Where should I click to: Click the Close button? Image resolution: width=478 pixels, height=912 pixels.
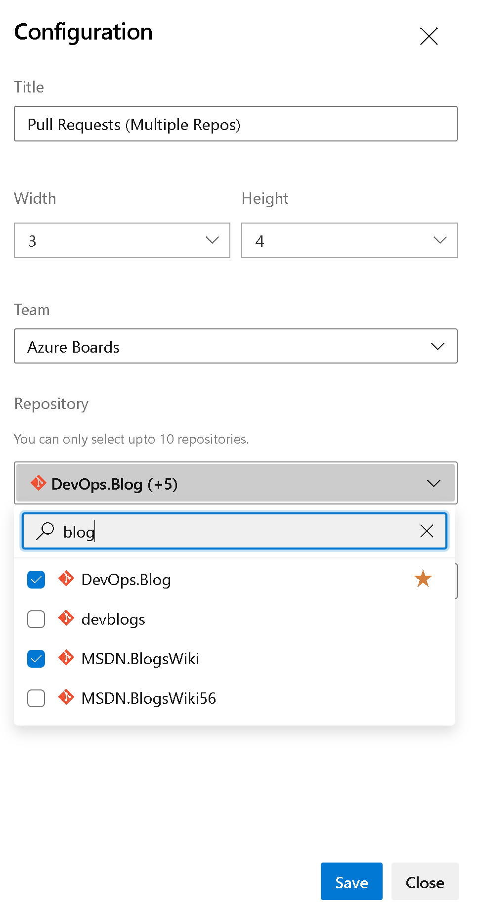click(x=425, y=881)
